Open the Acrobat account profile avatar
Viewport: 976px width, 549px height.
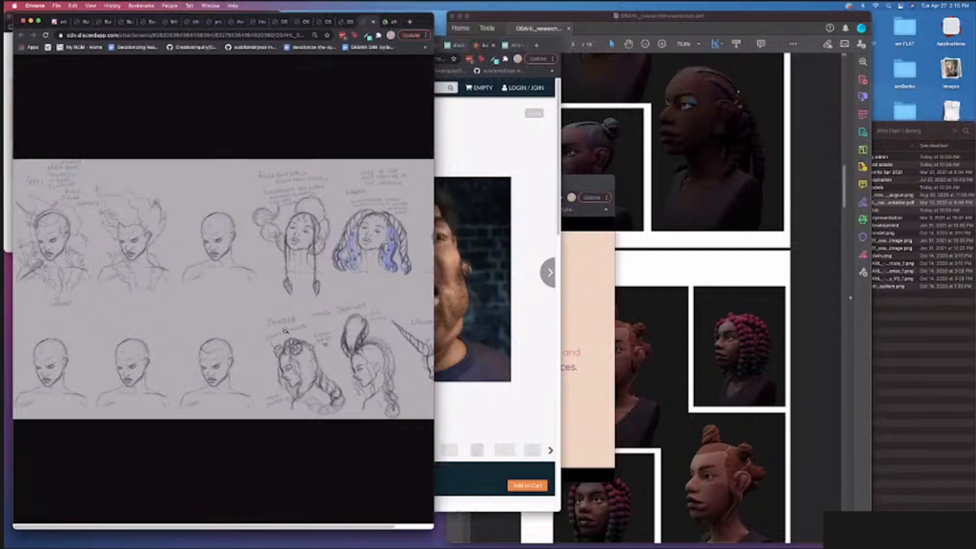coord(862,28)
